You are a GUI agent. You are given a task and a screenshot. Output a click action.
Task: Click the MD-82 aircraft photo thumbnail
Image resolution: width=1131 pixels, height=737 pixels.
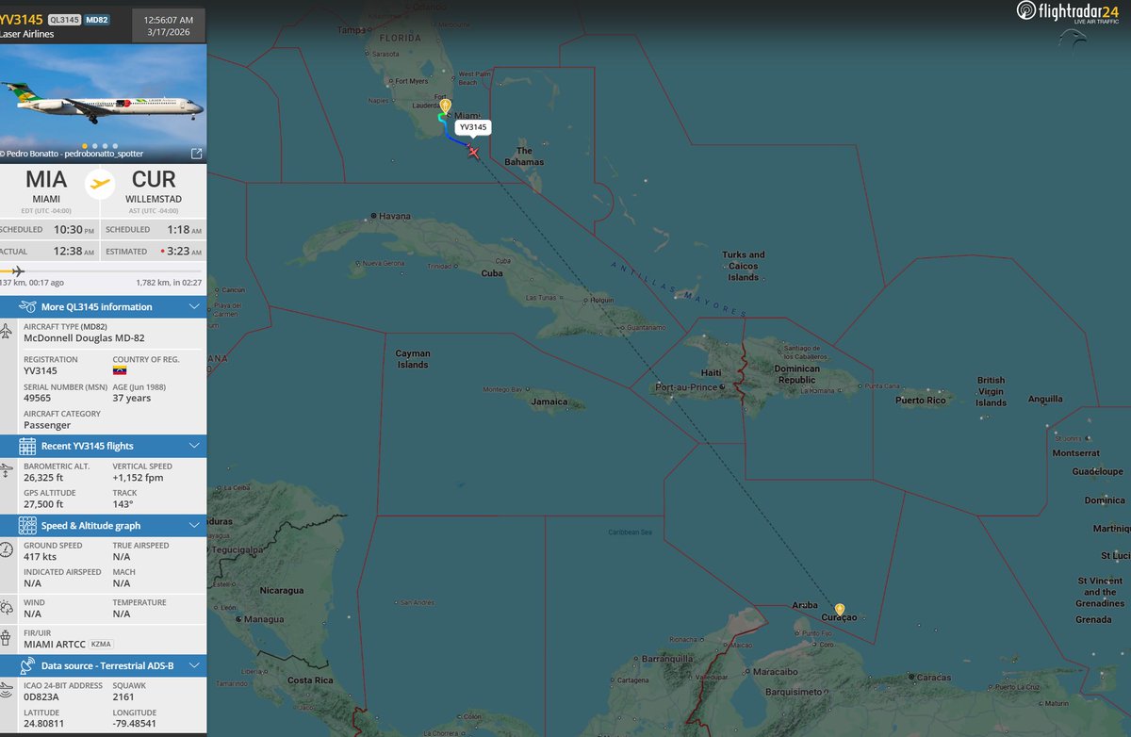click(103, 102)
